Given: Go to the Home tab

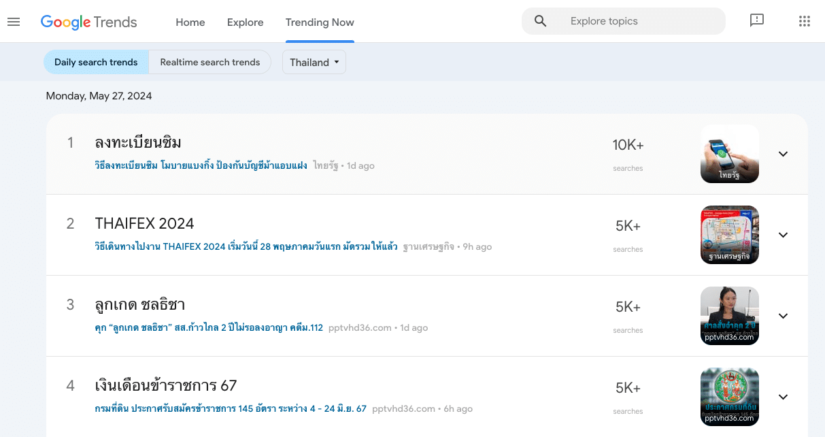Looking at the screenshot, I should (190, 22).
